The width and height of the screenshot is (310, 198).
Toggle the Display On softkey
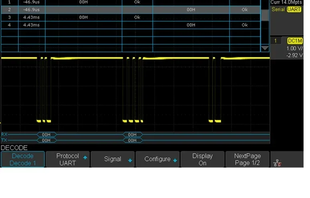pos(202,159)
